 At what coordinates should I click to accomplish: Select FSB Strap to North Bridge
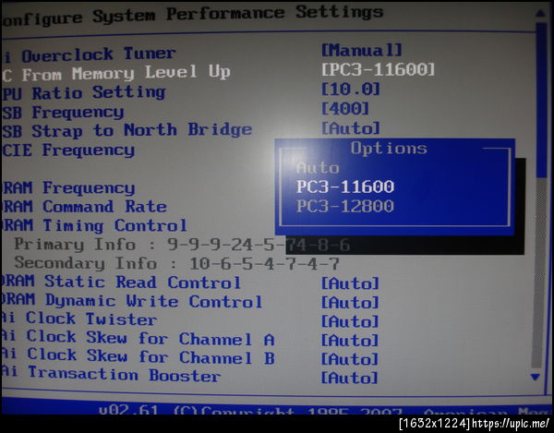[x=126, y=131]
